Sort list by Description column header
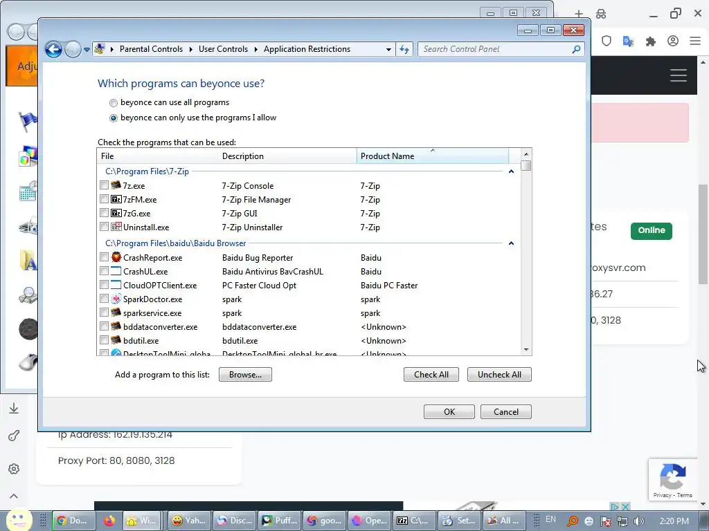 click(x=287, y=156)
